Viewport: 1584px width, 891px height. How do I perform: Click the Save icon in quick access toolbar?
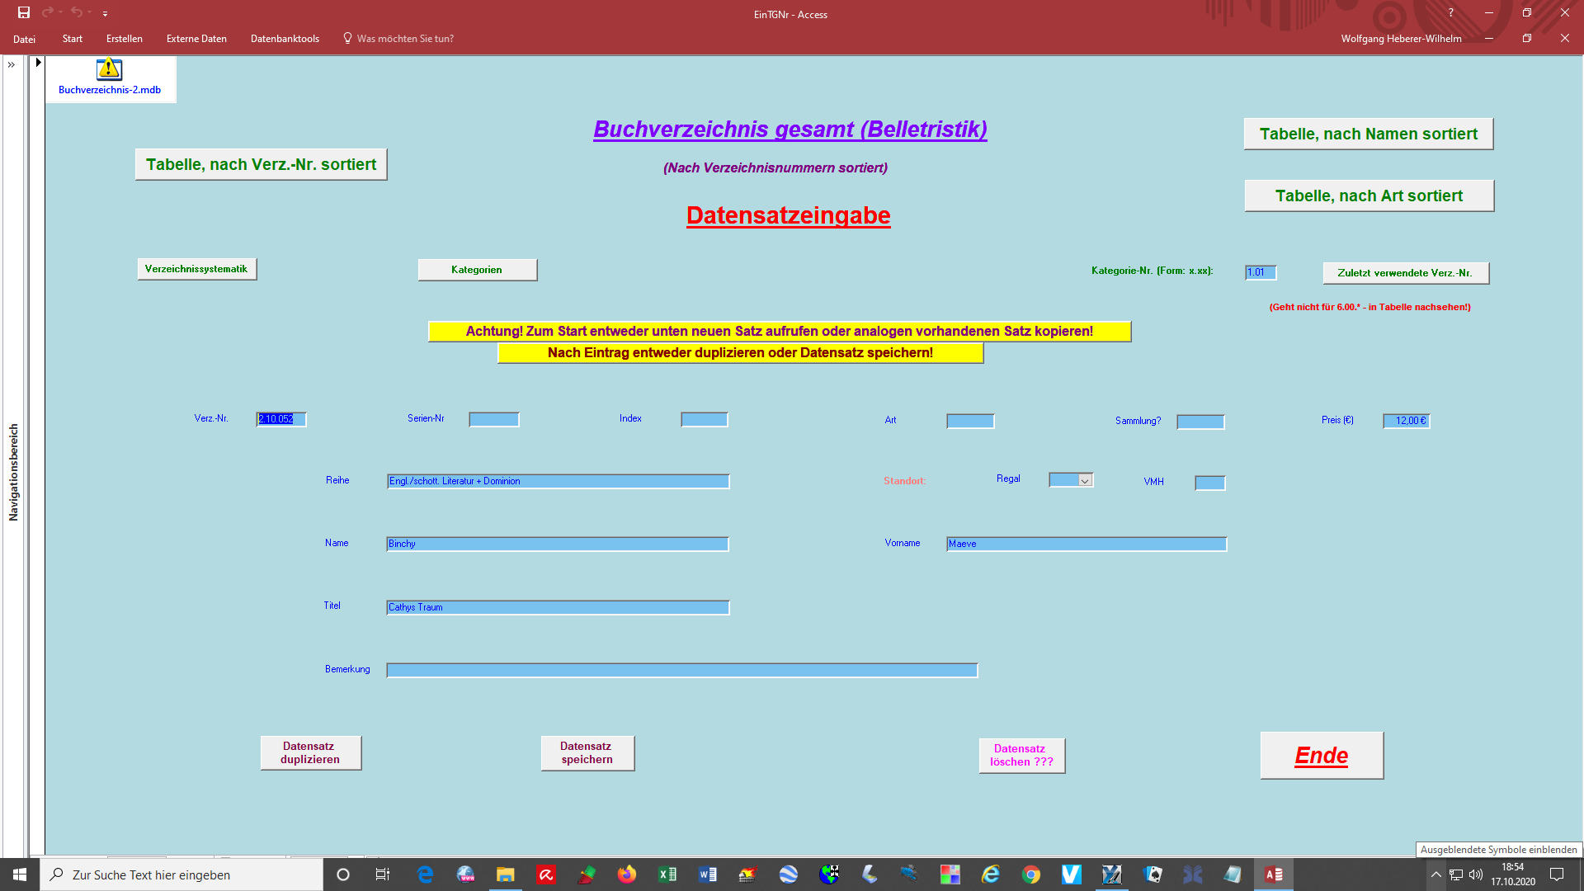coord(24,12)
